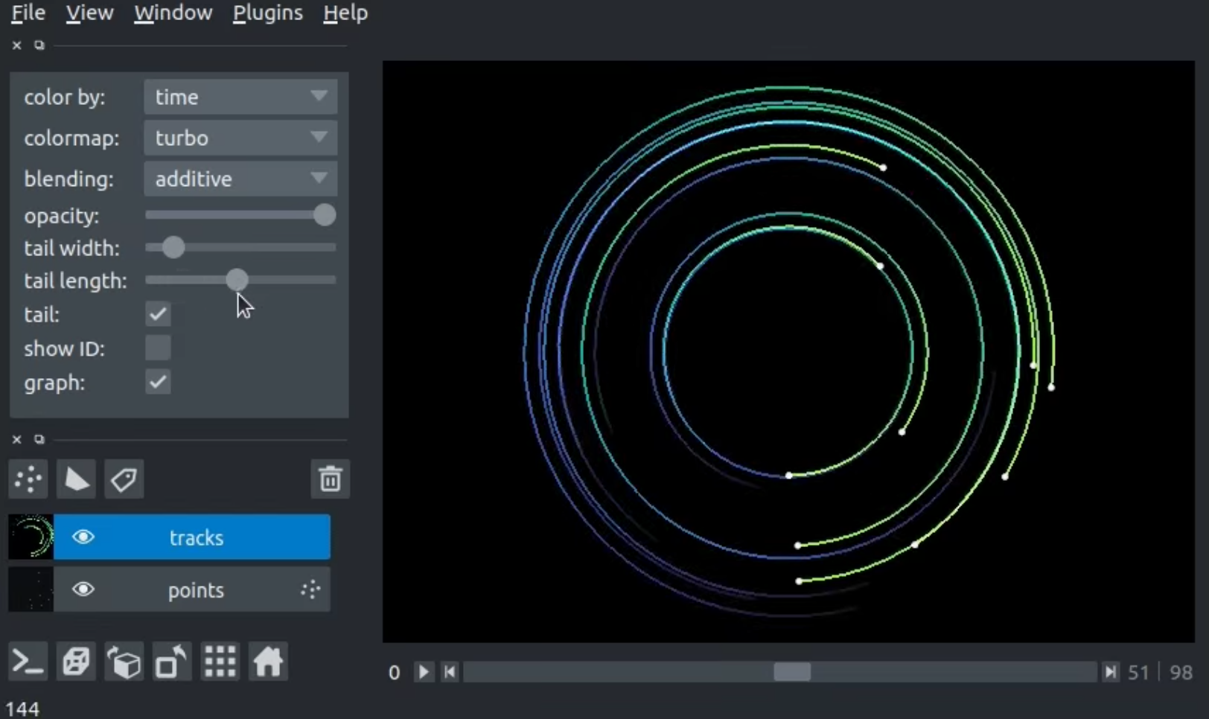
Task: Toggle 2D/3D view cube icon
Action: click(x=76, y=661)
